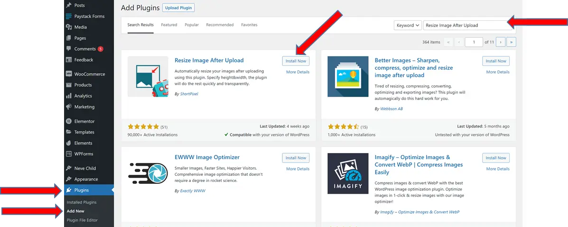Open More Details for EWWW Image Optimizer
The image size is (568, 227).
(298, 169)
